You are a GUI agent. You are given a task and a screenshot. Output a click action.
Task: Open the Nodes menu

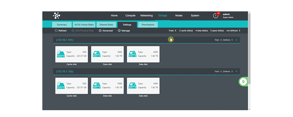point(179,16)
